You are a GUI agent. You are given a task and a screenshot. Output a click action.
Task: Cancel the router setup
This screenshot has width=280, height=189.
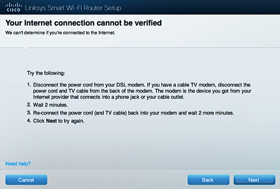(26, 180)
